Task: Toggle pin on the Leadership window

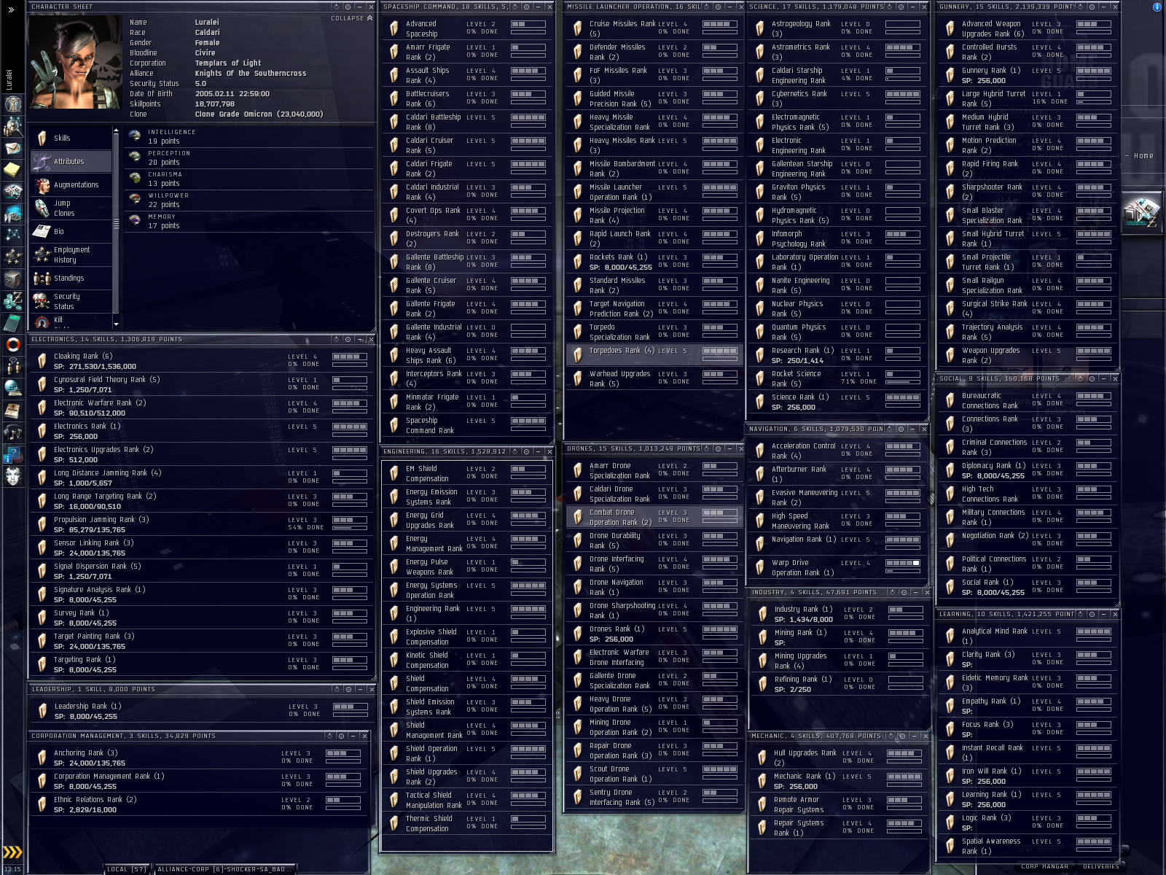Action: 348,690
